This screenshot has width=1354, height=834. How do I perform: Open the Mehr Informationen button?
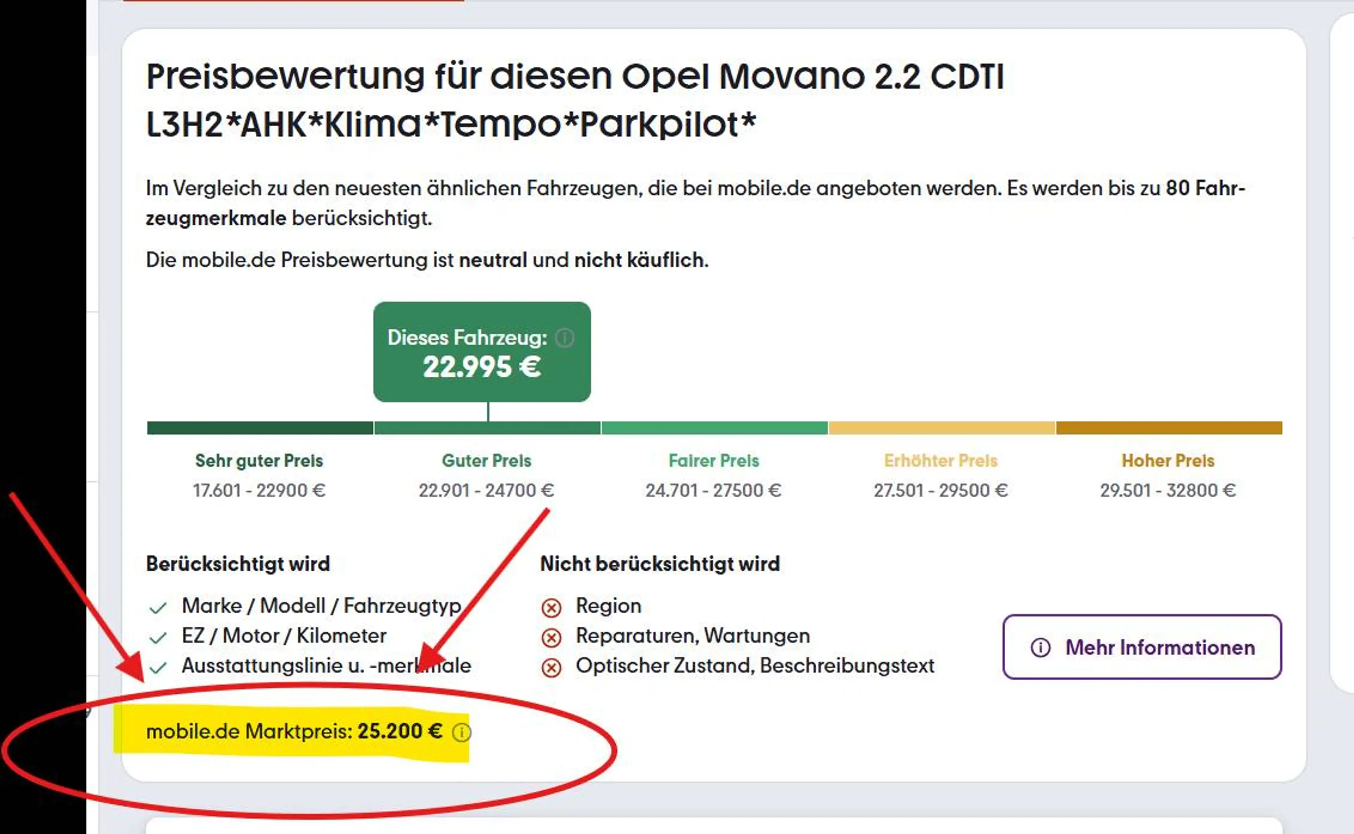pyautogui.click(x=1142, y=647)
